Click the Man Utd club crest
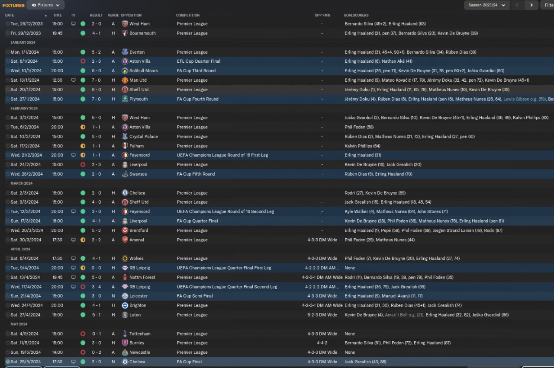Image resolution: width=554 pixels, height=368 pixels. point(125,80)
